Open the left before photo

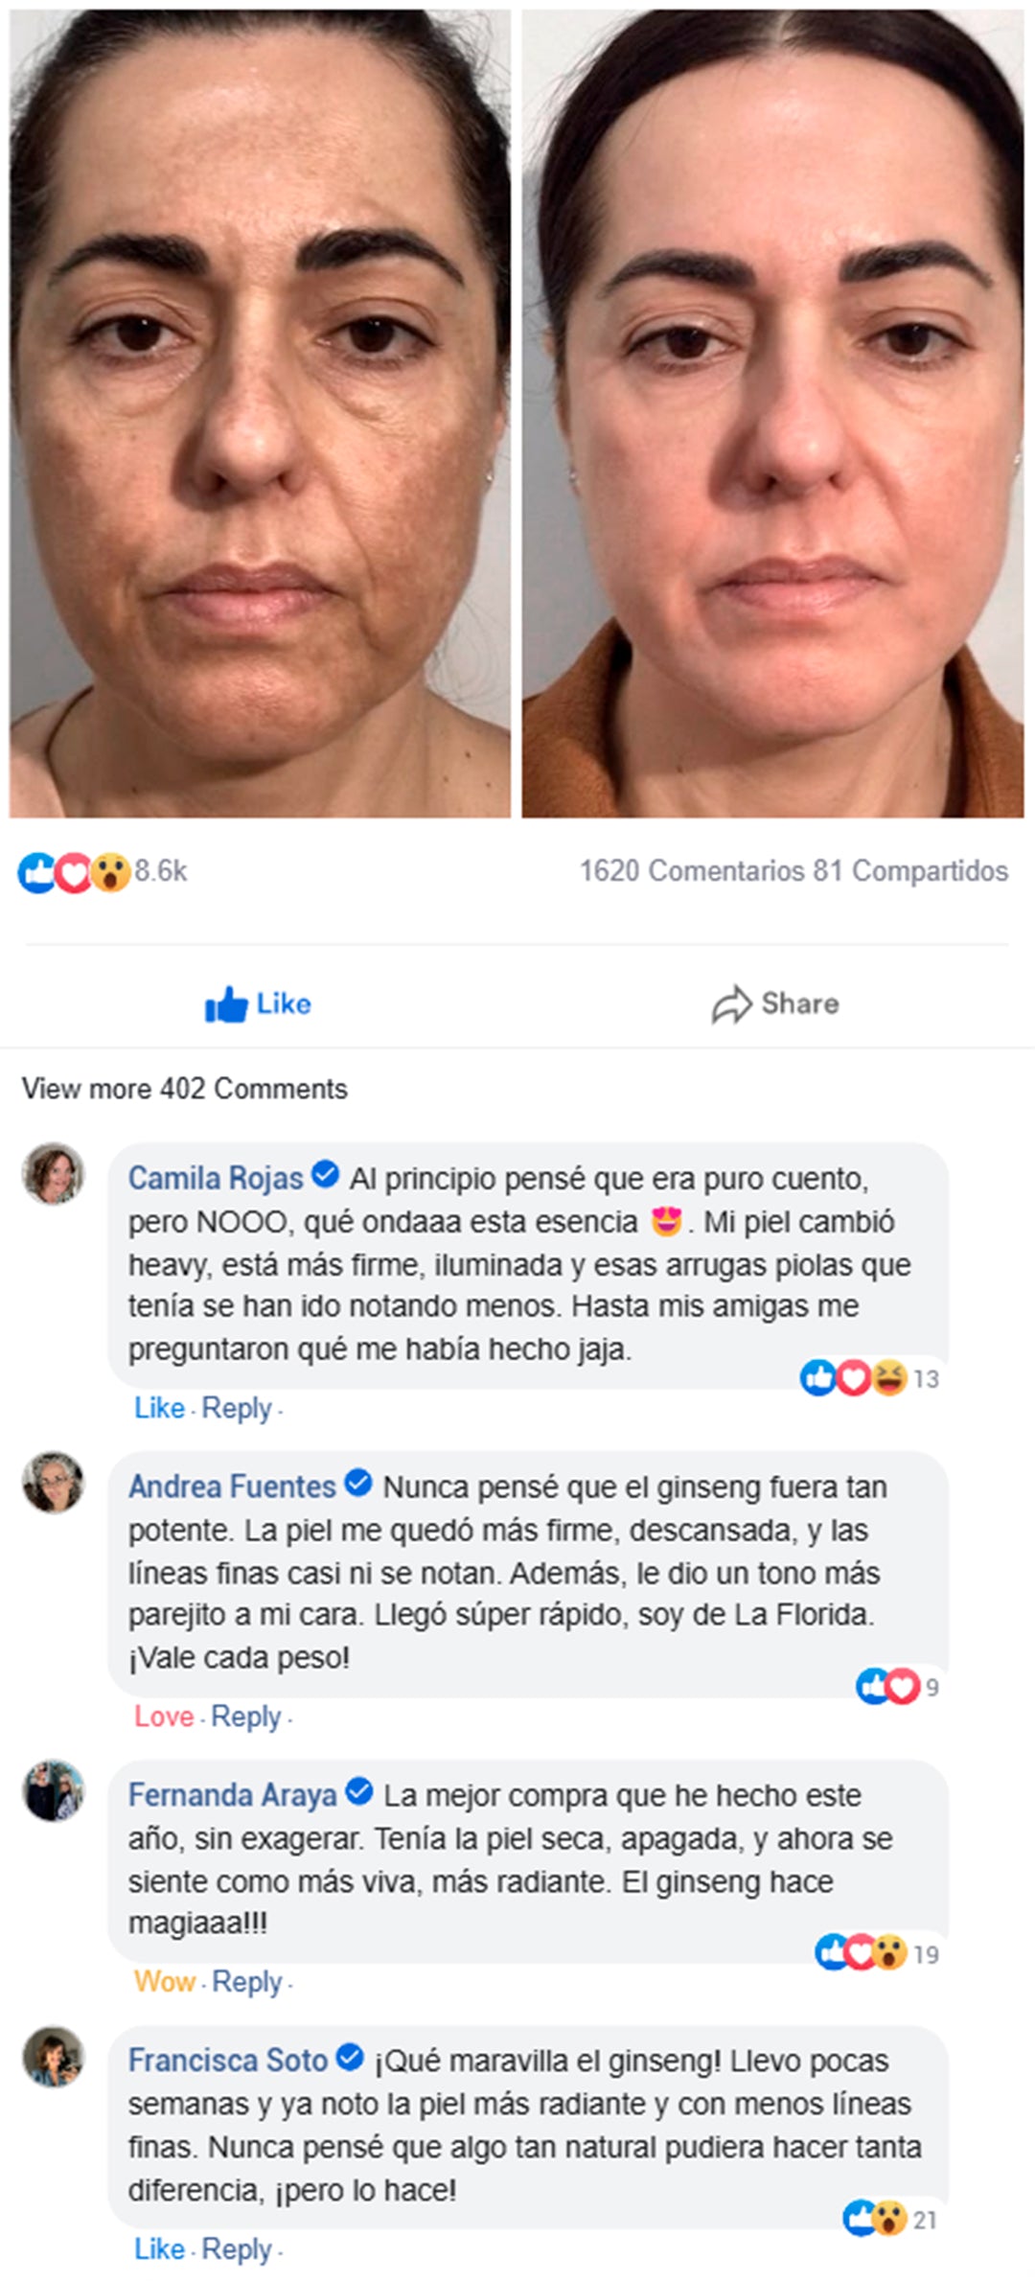(x=260, y=412)
